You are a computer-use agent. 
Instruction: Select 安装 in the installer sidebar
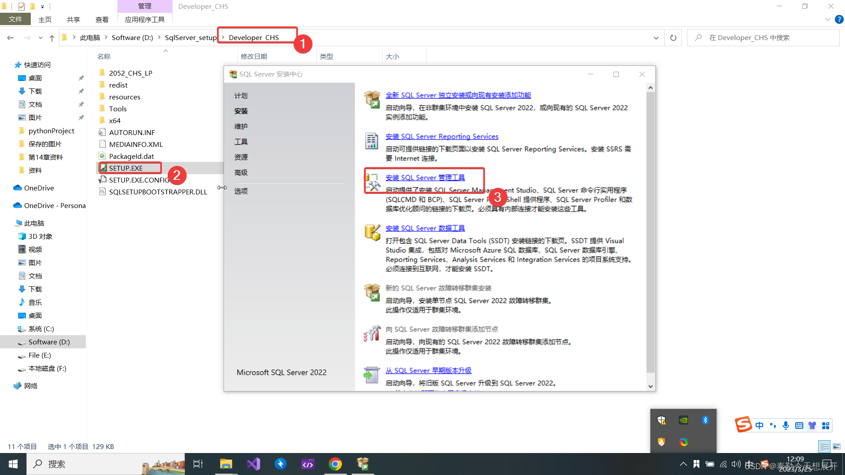tap(241, 111)
